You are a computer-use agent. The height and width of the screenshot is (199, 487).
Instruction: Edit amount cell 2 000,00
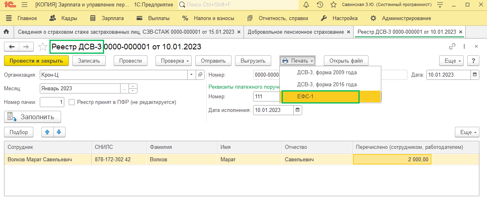tap(392, 160)
